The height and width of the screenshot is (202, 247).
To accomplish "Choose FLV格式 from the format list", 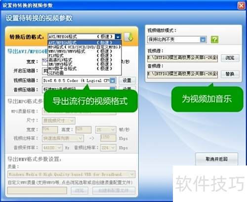I will pyautogui.click(x=84, y=55).
